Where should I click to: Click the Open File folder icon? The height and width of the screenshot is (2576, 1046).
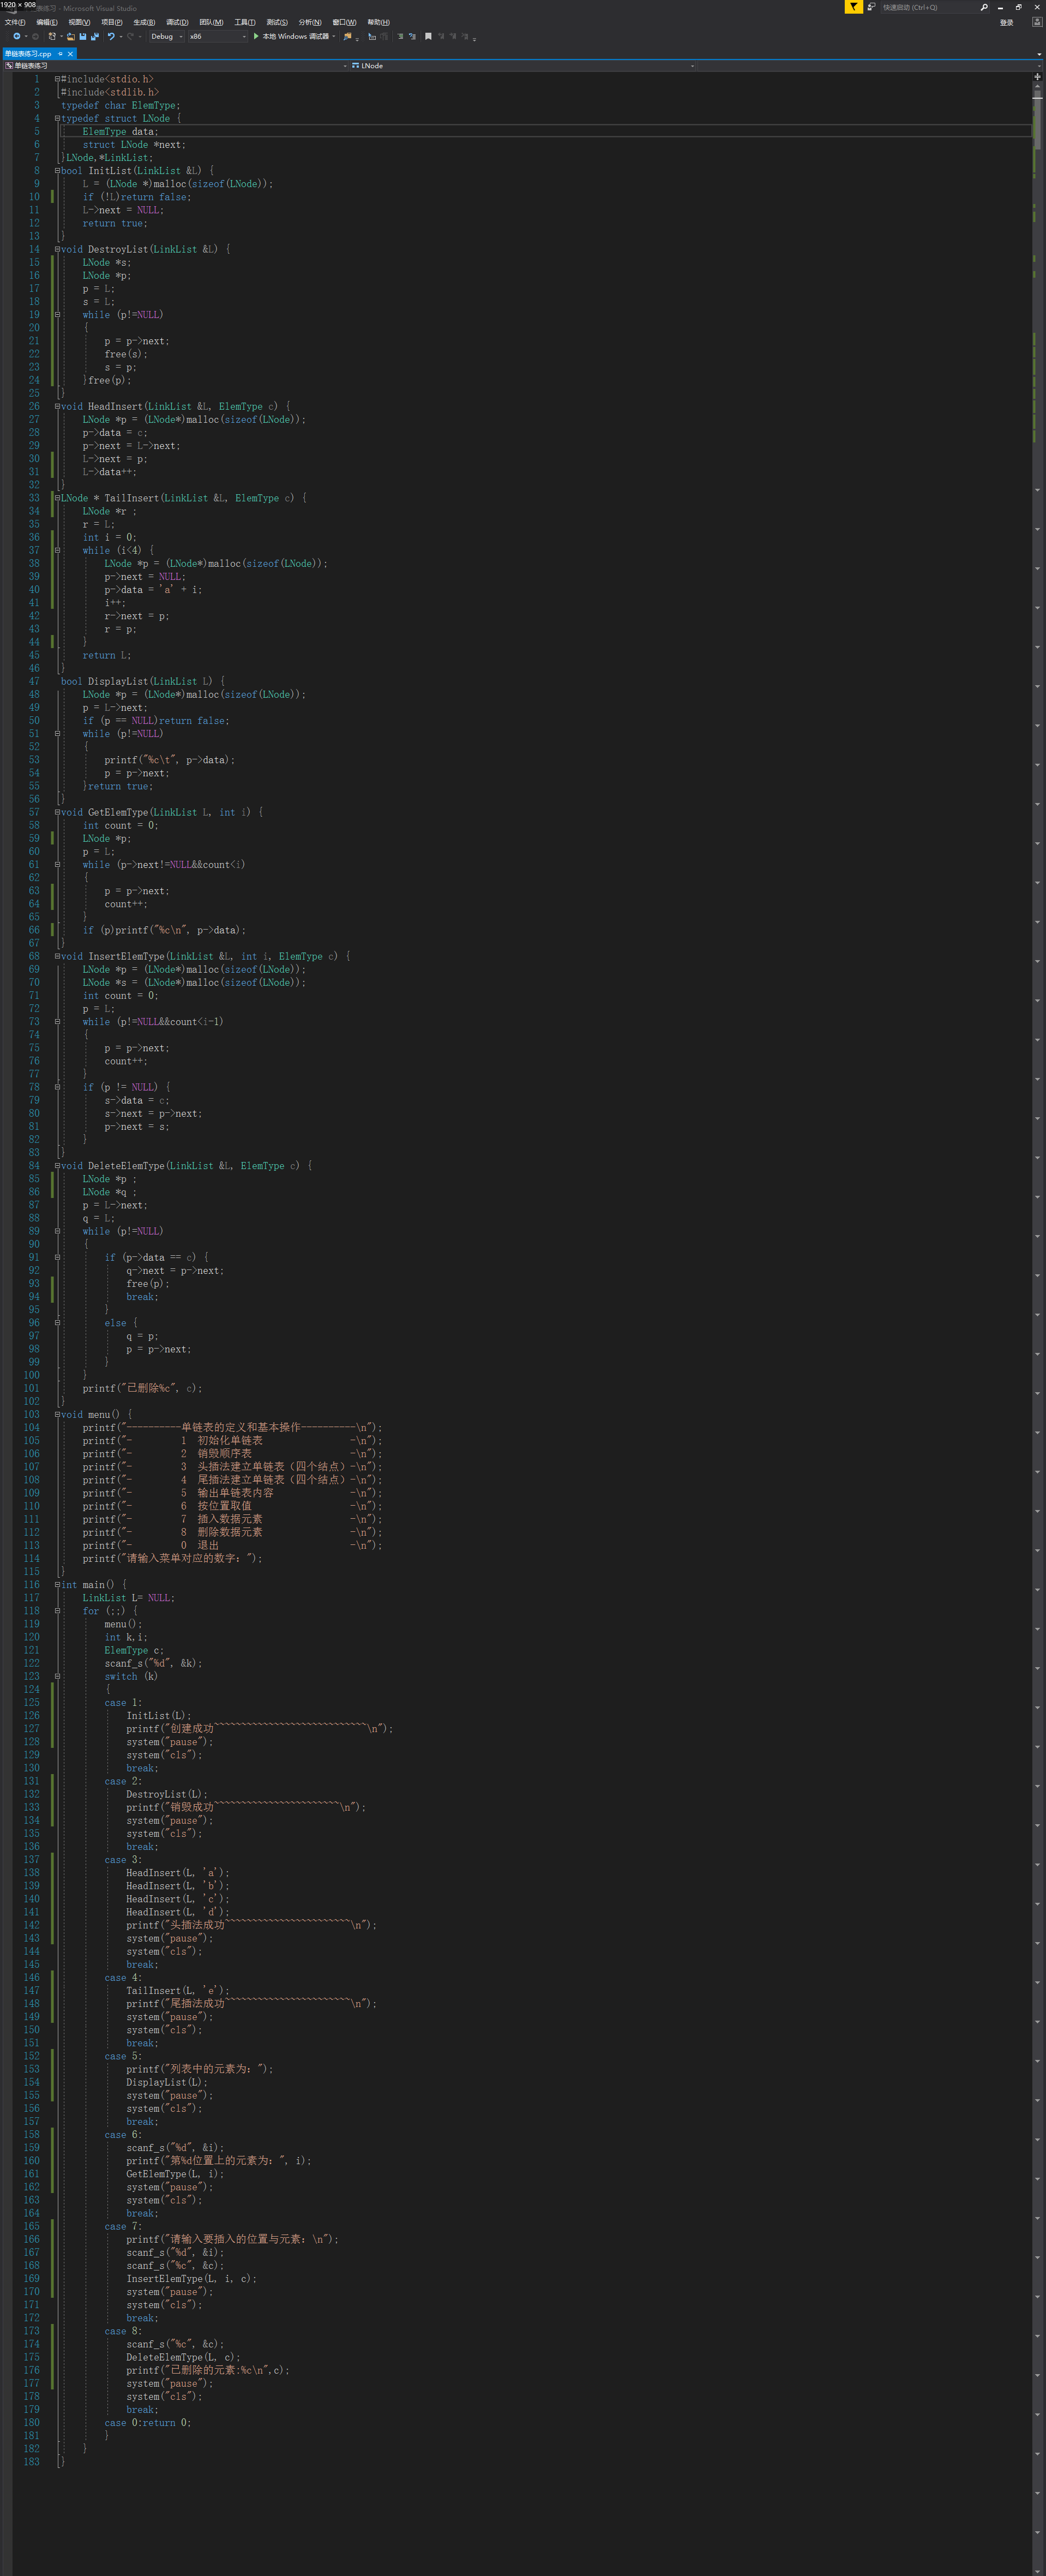[x=71, y=36]
